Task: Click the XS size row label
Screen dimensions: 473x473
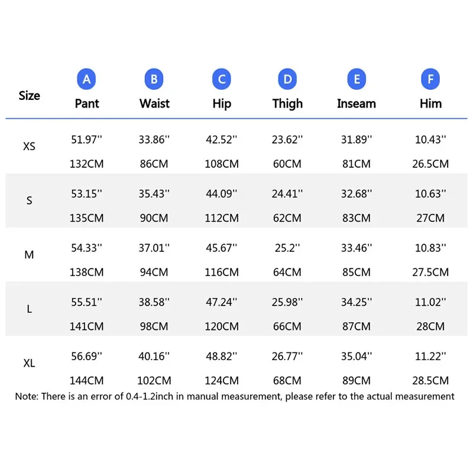Action: [x=29, y=146]
